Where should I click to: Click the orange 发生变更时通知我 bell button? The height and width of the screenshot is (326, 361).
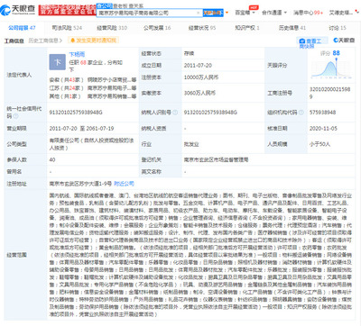93,41
